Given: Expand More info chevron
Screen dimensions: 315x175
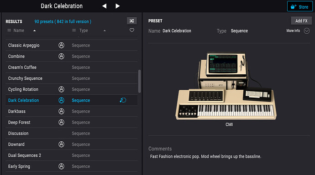Looking at the screenshot, I should [x=307, y=31].
